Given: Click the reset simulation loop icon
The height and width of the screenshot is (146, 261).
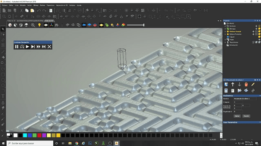Looking at the screenshot, I should coord(22,47).
